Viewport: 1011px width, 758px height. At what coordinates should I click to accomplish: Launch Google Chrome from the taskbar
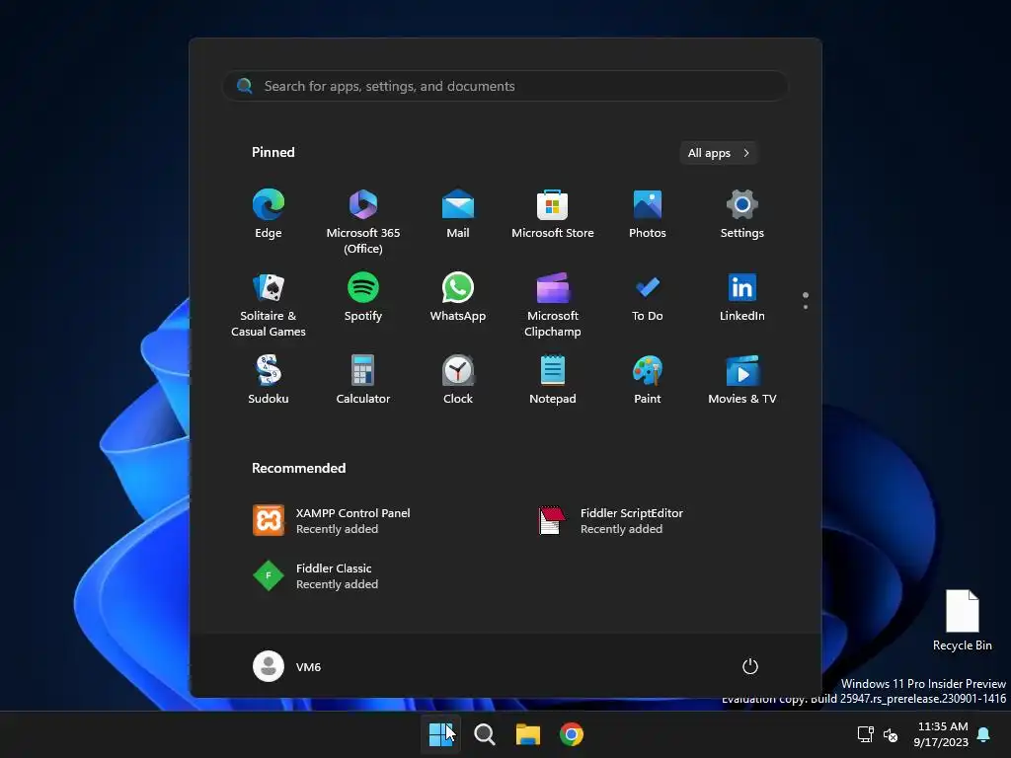pyautogui.click(x=572, y=734)
